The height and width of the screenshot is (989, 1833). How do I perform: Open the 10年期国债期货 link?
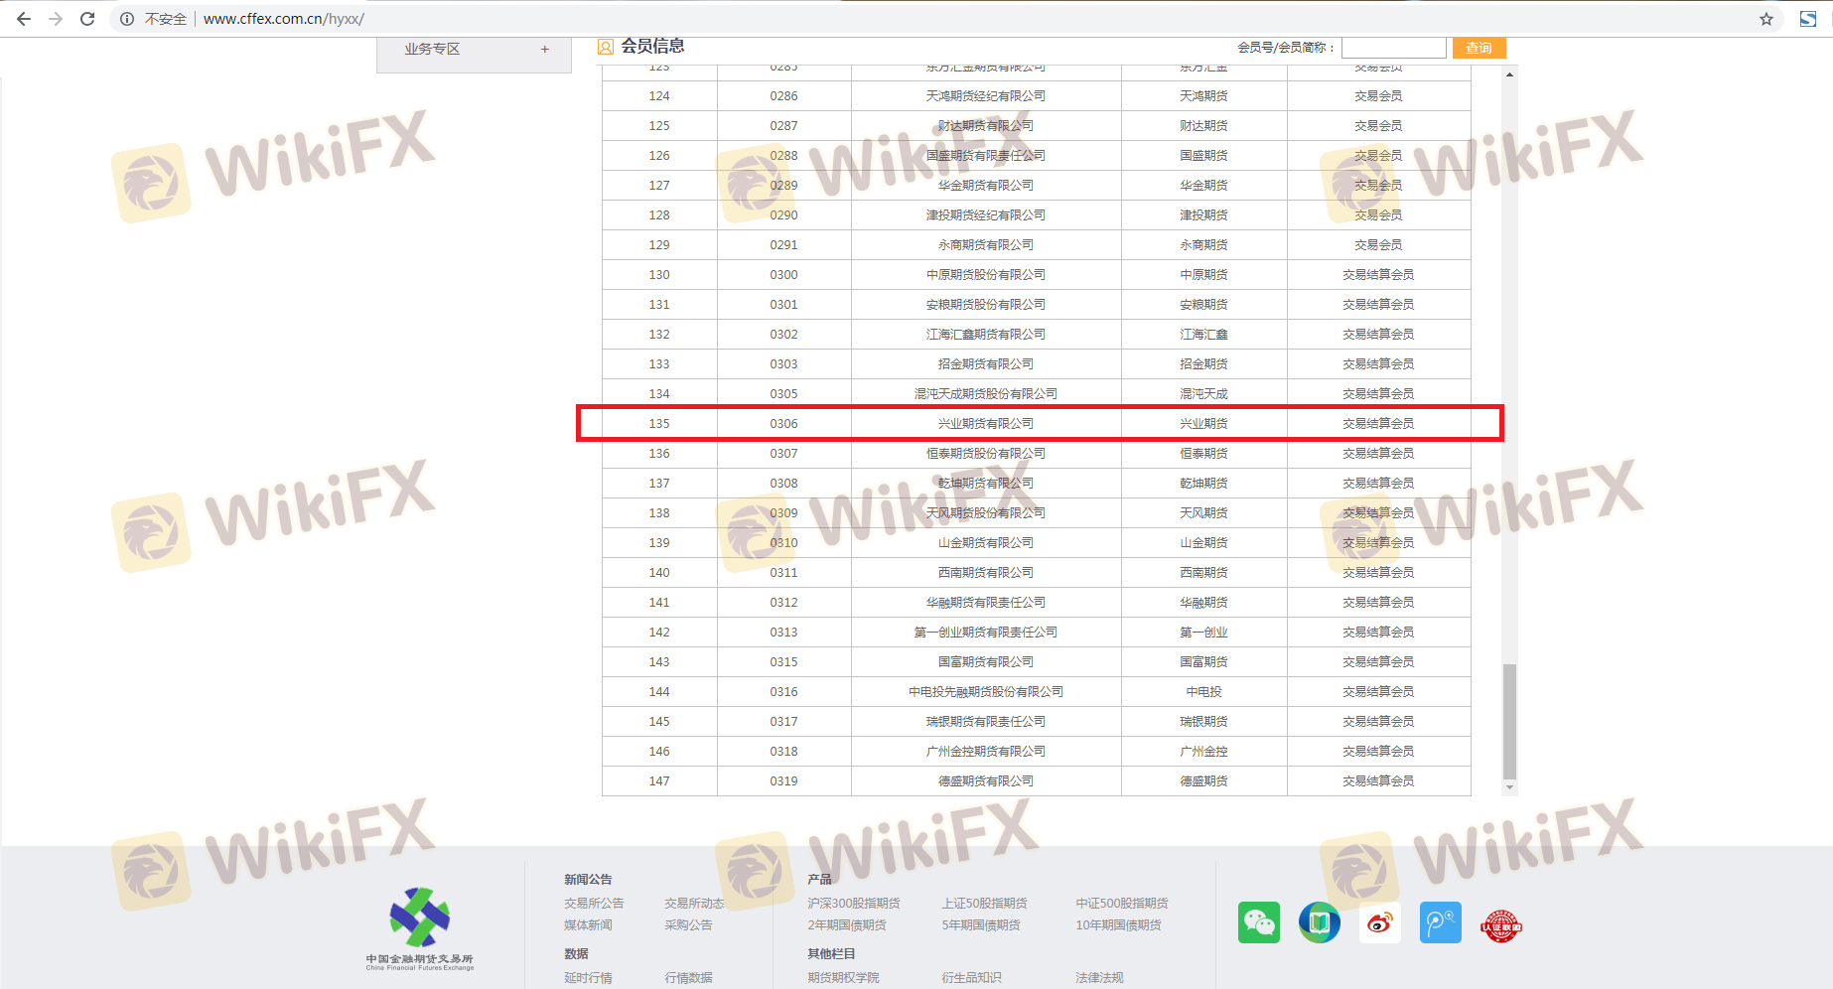point(1118,924)
